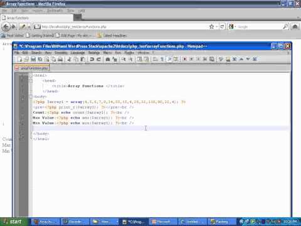Create a new file in Notepad++ toolbar

[x=20, y=60]
